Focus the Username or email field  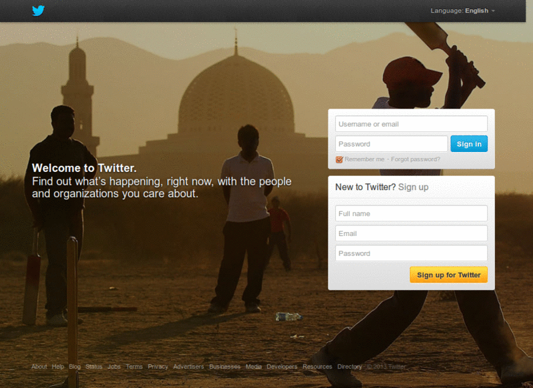(x=411, y=124)
